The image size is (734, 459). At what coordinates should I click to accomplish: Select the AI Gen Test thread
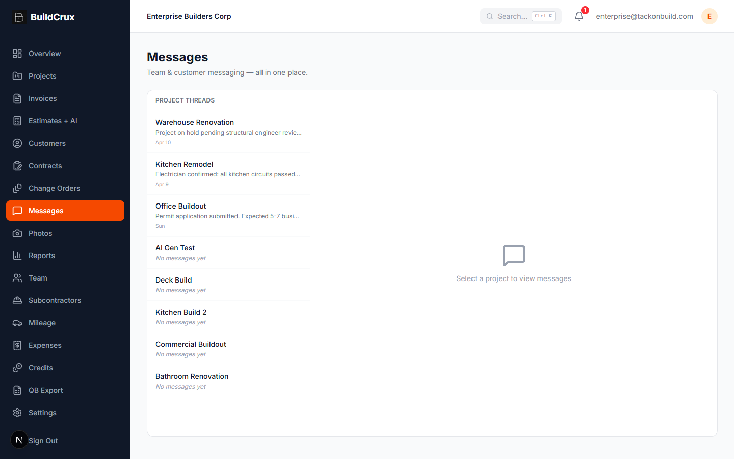pos(228,252)
